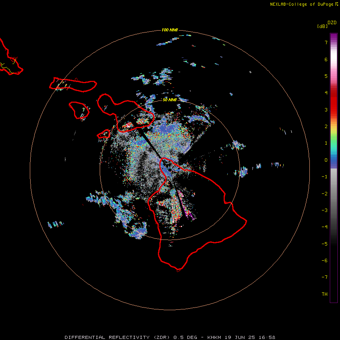Click the scale value -6 on the legend
Image resolution: width=340 pixels, height=340 pixels.
[x=325, y=260]
